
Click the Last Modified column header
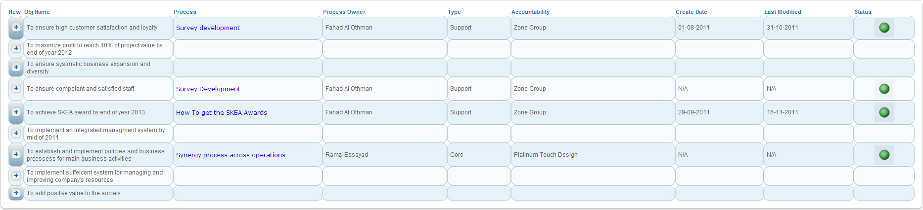click(x=783, y=12)
